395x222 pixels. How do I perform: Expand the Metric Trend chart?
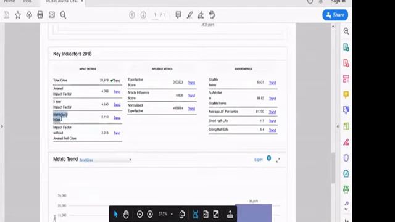278,160
